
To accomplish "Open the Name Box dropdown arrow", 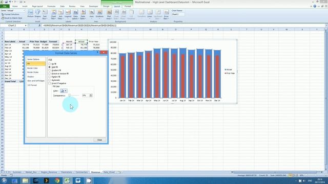I will pyautogui.click(x=26, y=26).
